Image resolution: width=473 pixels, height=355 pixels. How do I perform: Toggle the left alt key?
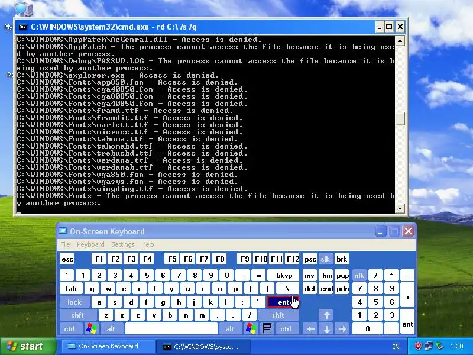point(111,328)
